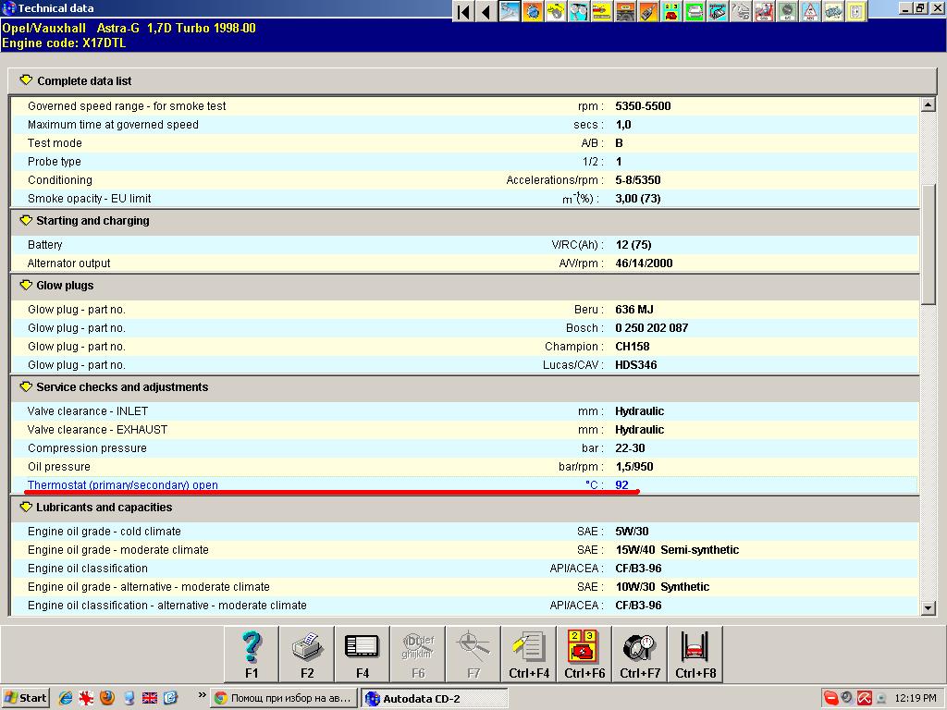Click the F1 help question mark button

tap(252, 654)
